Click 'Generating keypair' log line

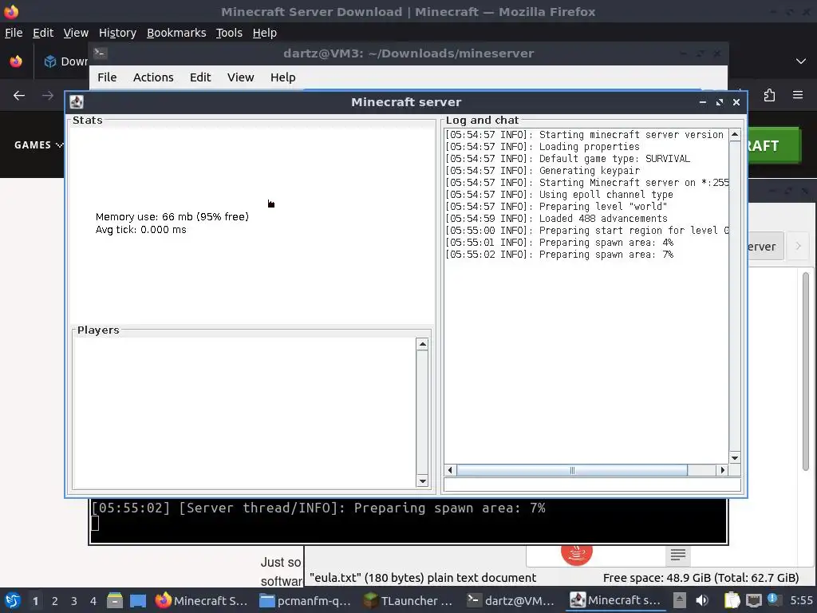click(x=543, y=171)
